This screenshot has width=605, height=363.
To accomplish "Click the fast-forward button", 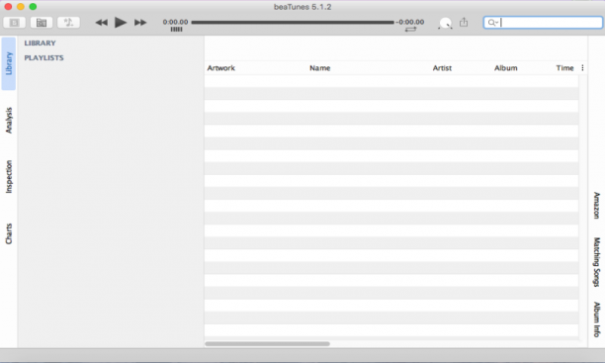I will click(x=140, y=23).
